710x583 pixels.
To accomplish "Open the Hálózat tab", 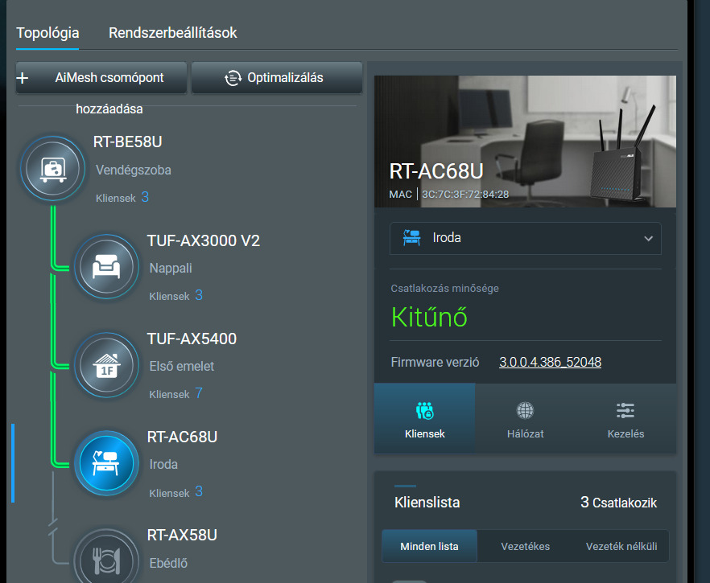I will [525, 418].
